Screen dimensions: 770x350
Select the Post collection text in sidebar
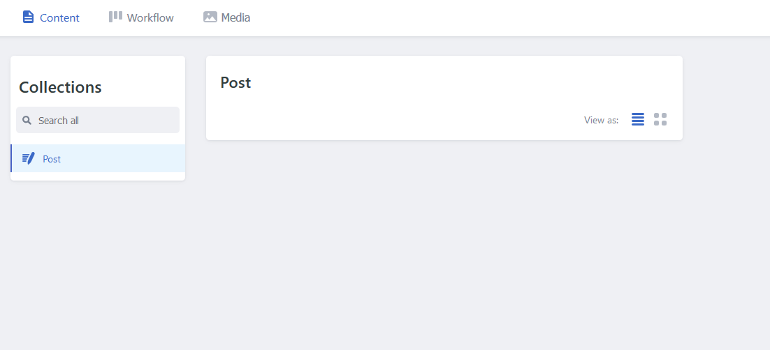[x=52, y=159]
